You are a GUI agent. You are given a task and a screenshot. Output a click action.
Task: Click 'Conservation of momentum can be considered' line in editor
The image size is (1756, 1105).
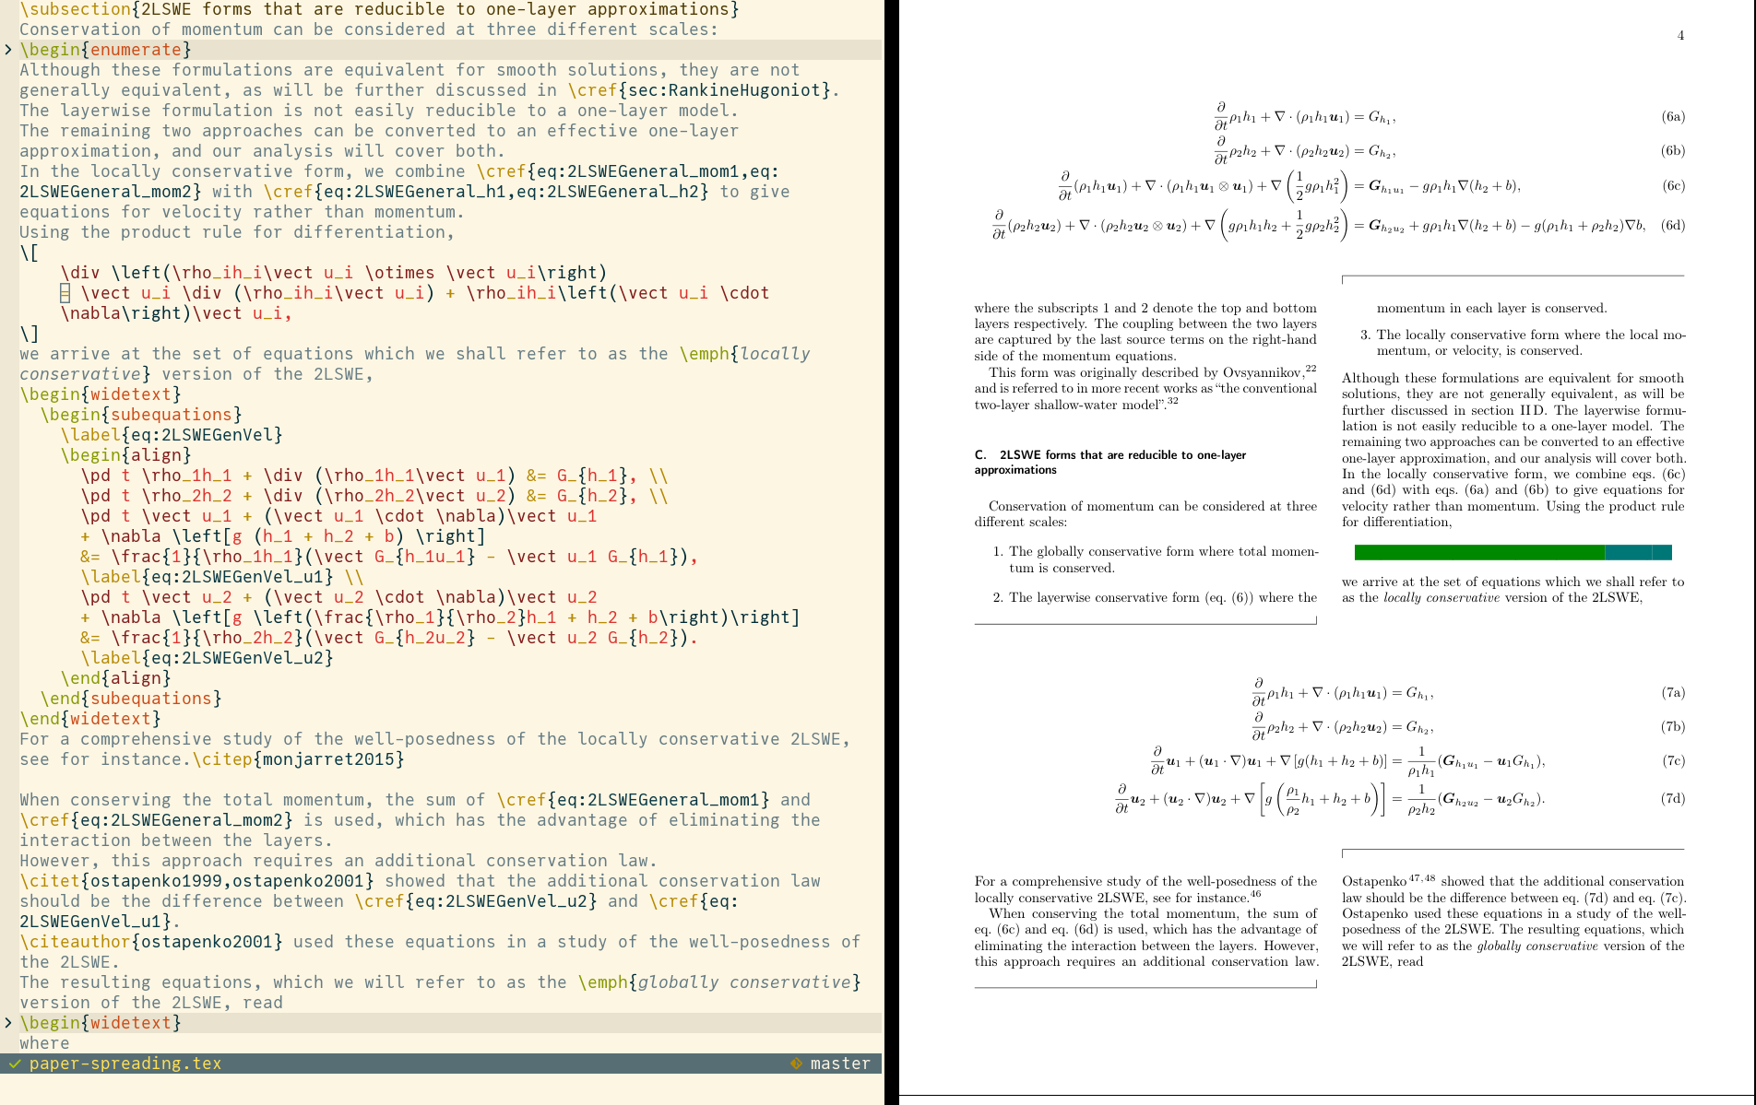pyautogui.click(x=369, y=29)
